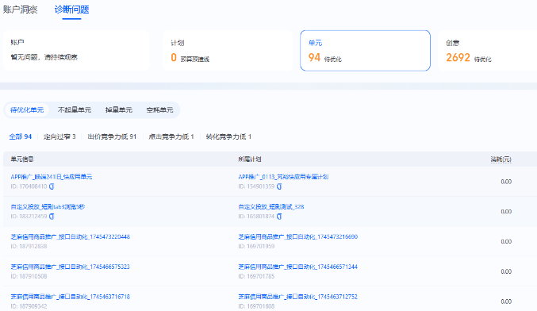537x311 pixels.
Task: Filter by 全部 94
Action: point(20,136)
